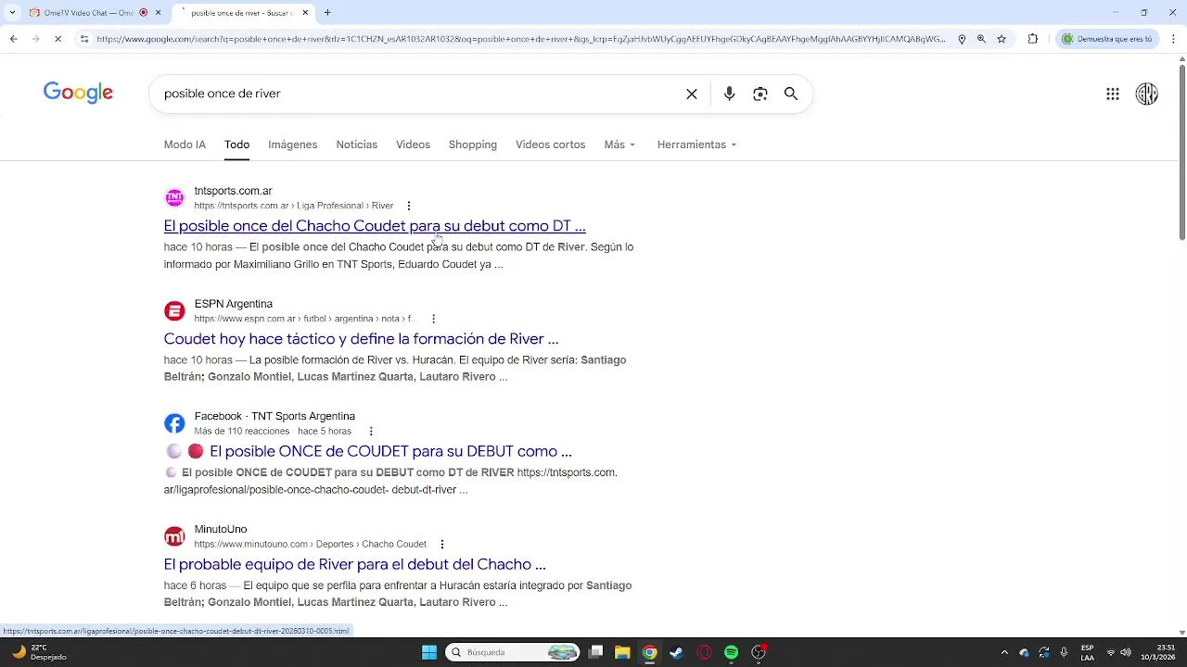
Task: Stop page loading in browser toolbar
Action: (x=57, y=39)
